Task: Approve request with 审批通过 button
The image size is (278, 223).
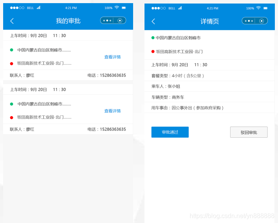Action: click(x=170, y=132)
